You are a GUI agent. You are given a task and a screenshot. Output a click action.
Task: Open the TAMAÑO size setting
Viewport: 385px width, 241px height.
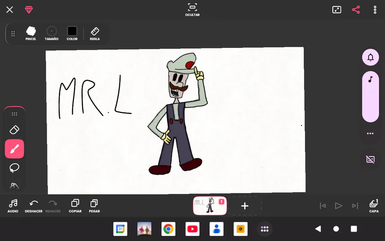[52, 33]
